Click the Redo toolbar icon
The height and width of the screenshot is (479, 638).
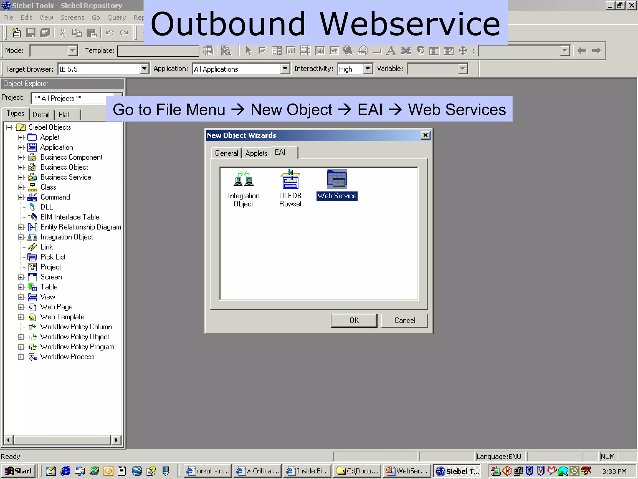click(124, 33)
